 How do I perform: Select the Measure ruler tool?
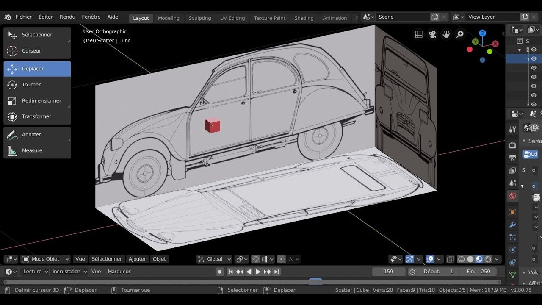point(37,150)
